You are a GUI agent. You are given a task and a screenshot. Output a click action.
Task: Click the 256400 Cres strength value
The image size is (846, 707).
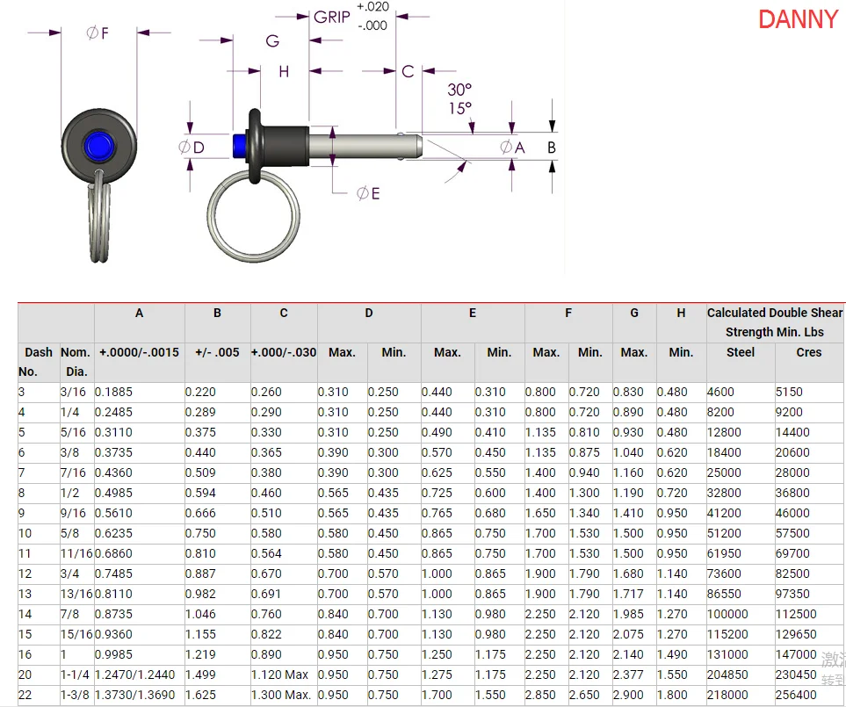point(795,695)
